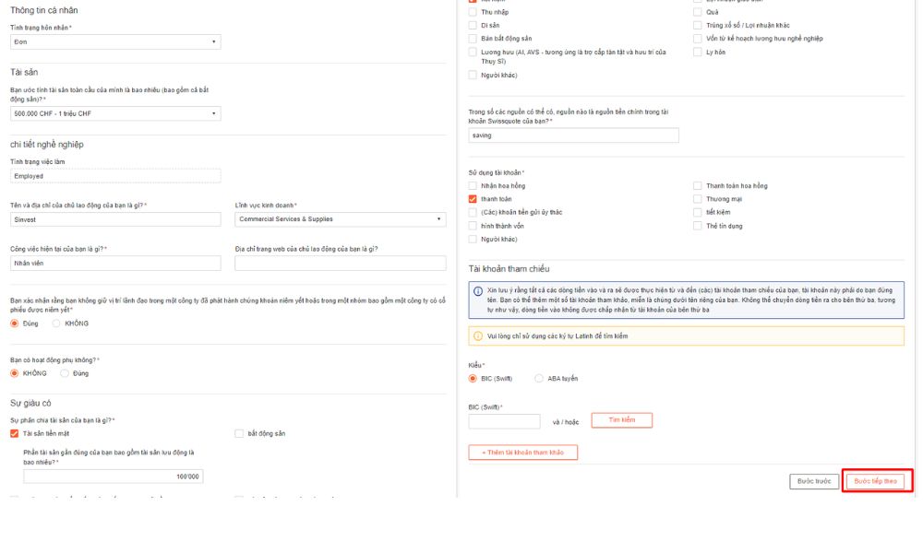Click the BIC (Swift) code input field
The width and height of the screenshot is (923, 553).
(x=504, y=421)
